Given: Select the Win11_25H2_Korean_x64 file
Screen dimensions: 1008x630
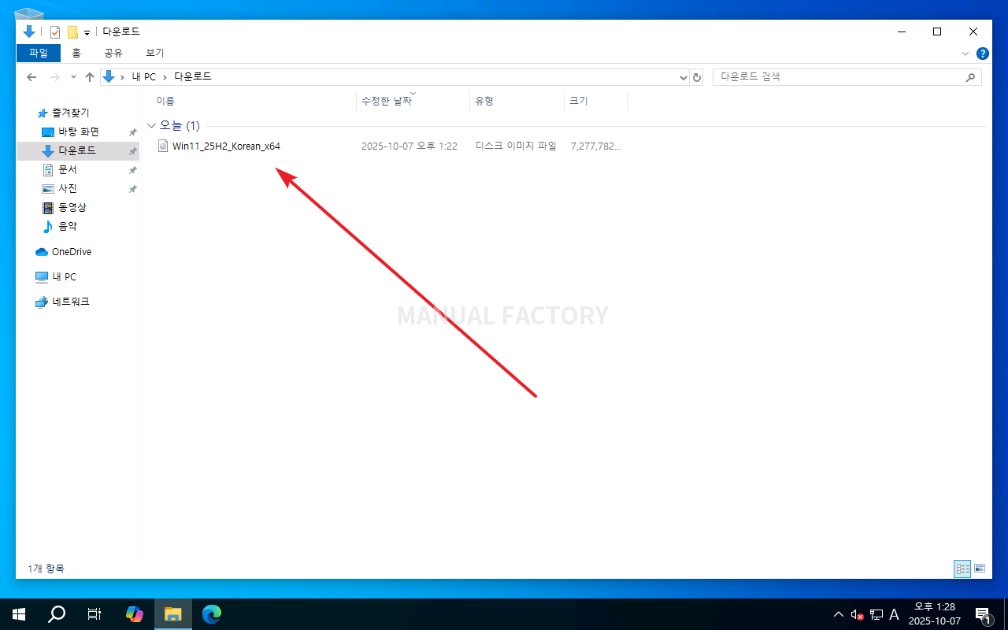Looking at the screenshot, I should pos(226,146).
